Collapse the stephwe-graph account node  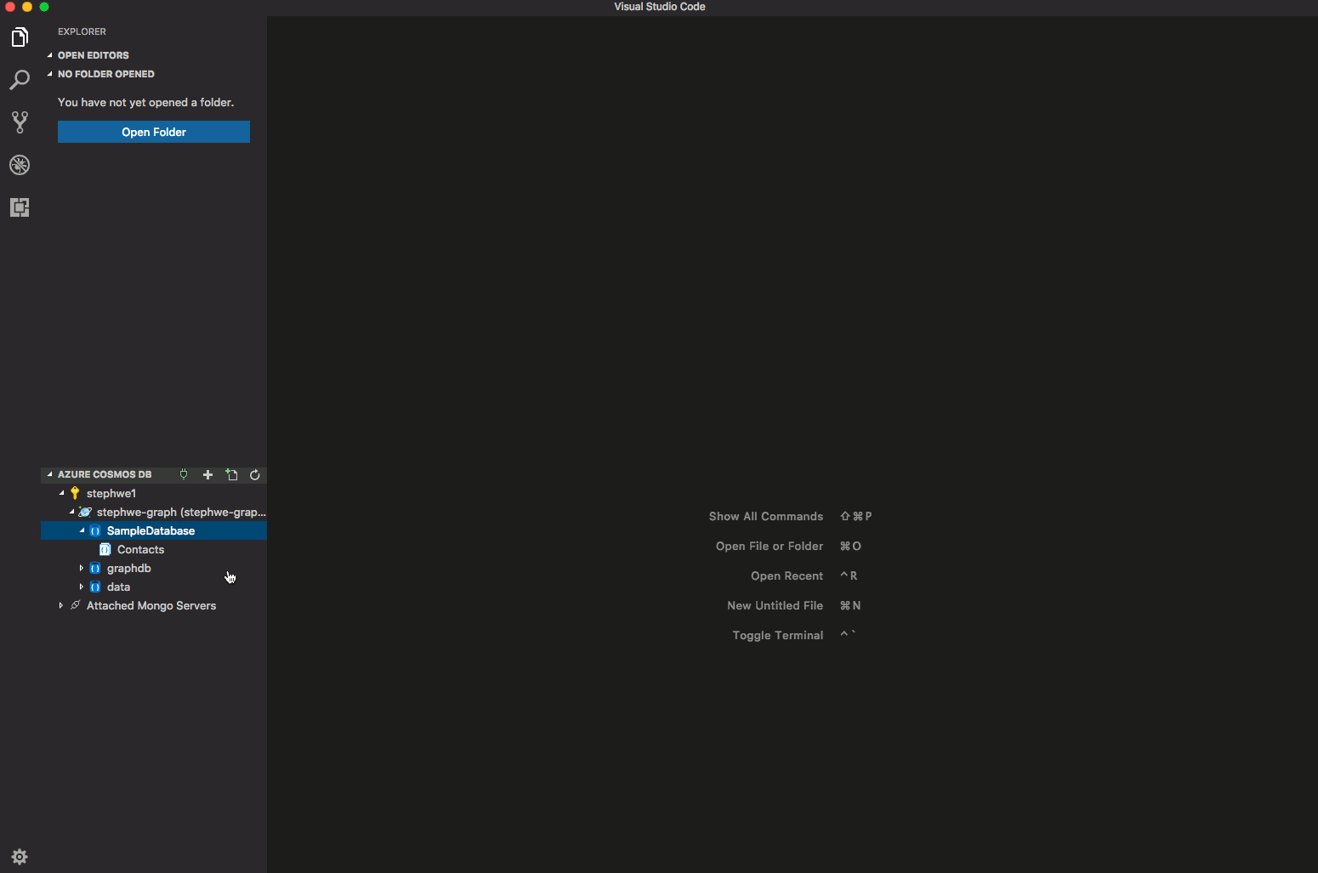[71, 512]
